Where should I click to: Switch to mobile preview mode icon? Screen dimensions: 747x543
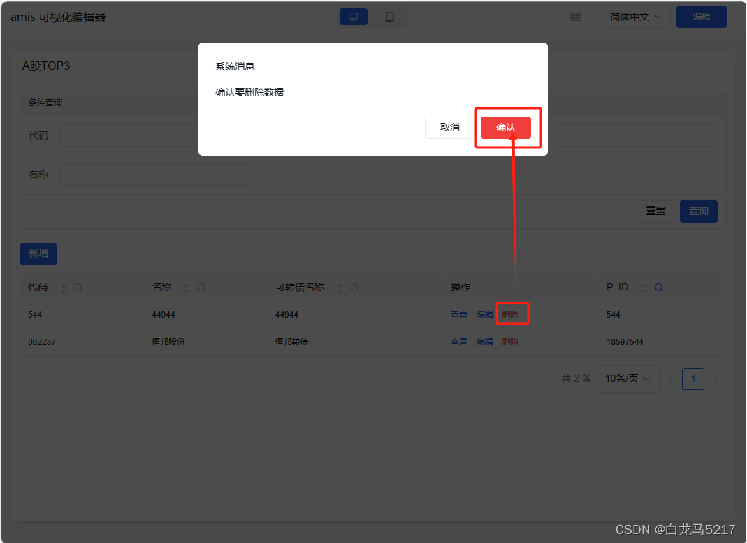[x=389, y=16]
